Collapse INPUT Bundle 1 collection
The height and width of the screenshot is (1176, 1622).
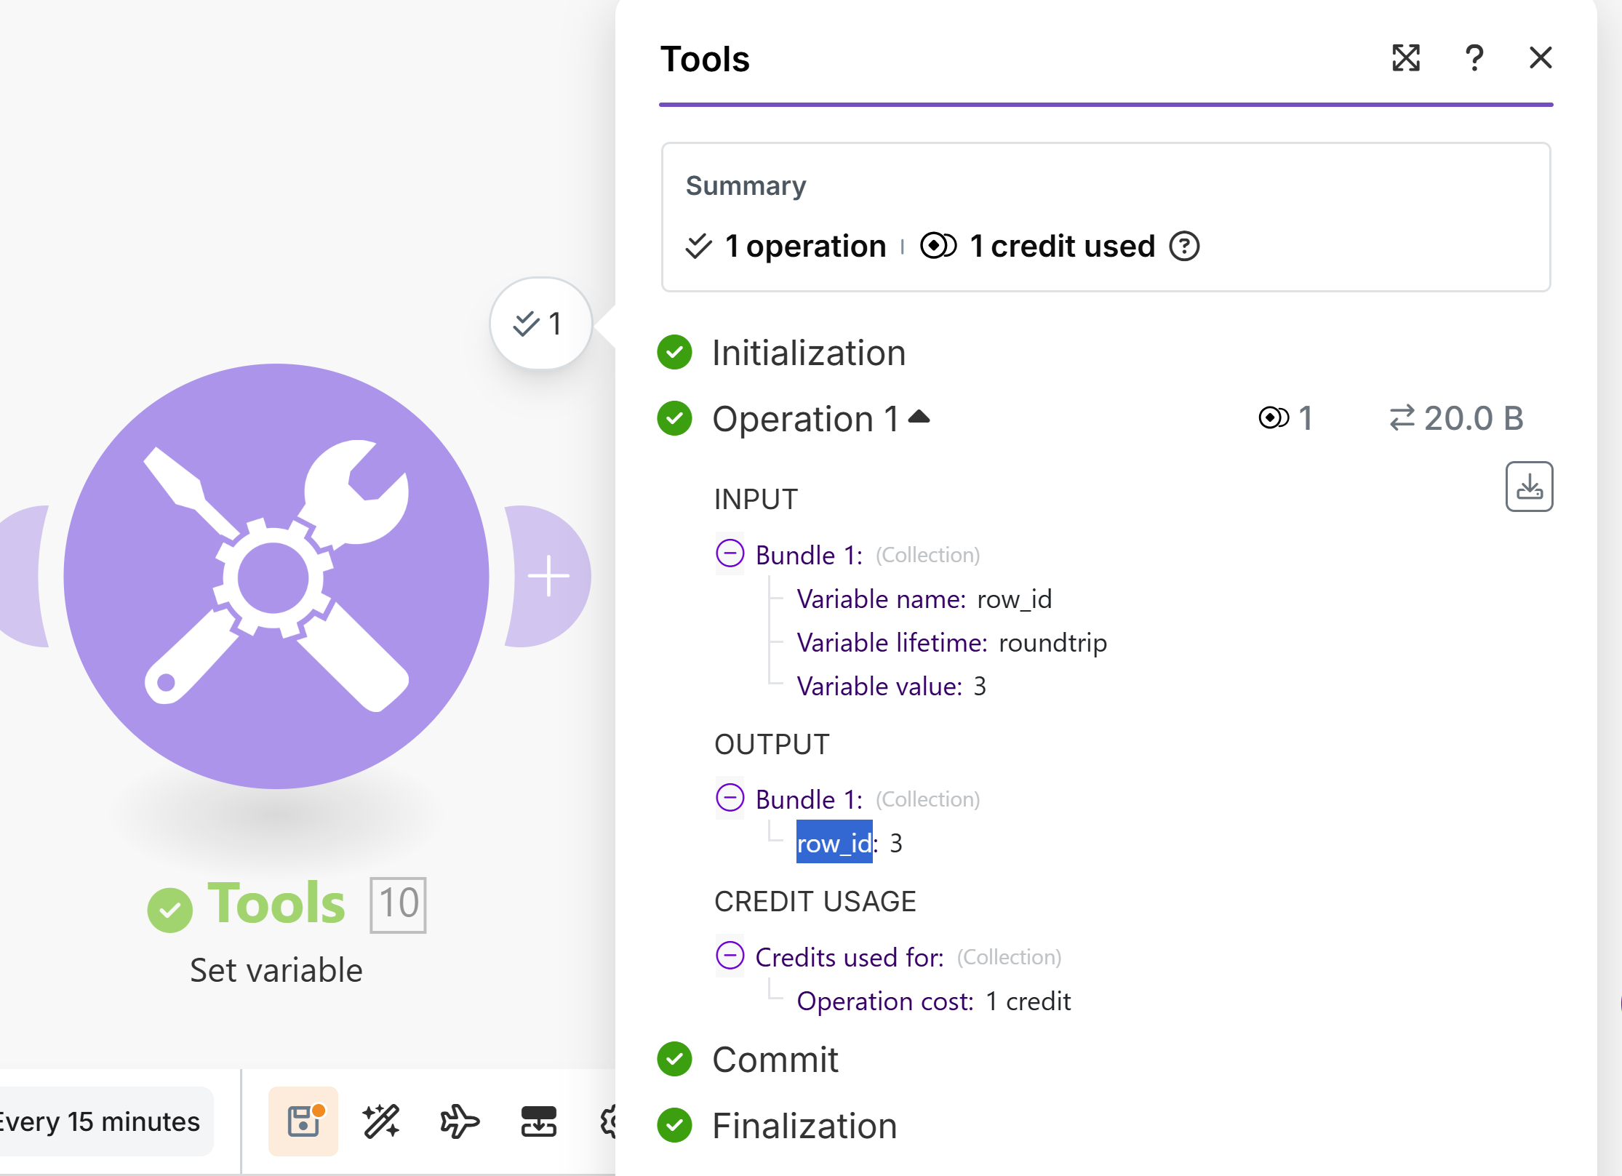[x=730, y=553]
